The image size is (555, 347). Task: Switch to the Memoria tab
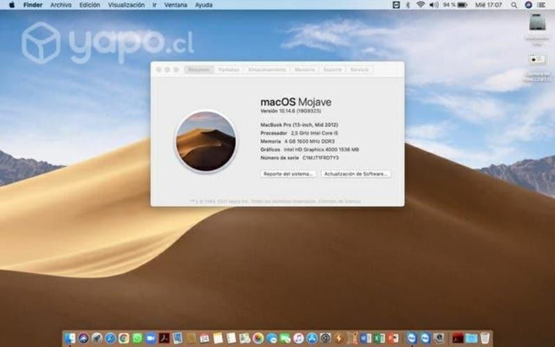click(x=305, y=70)
